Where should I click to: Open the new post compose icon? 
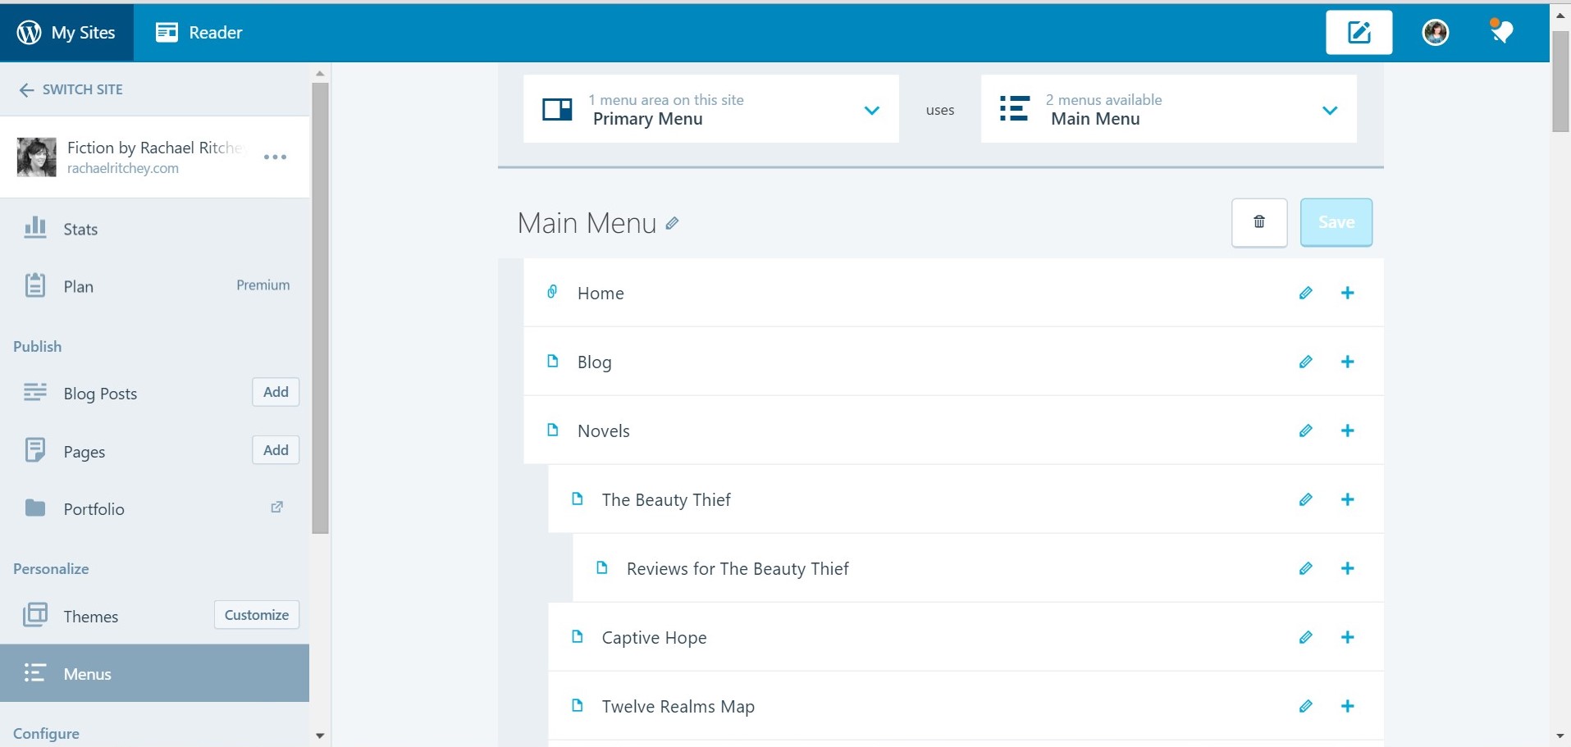point(1359,33)
